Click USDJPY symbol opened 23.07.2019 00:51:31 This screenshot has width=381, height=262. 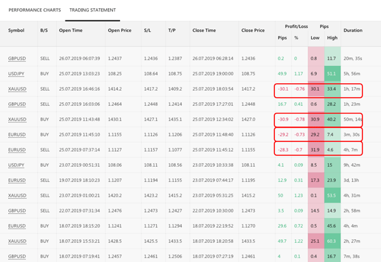17,166
